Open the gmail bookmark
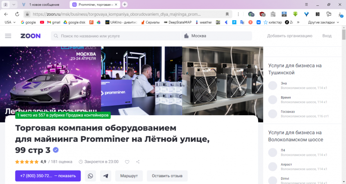346x184 pixels. point(54,22)
